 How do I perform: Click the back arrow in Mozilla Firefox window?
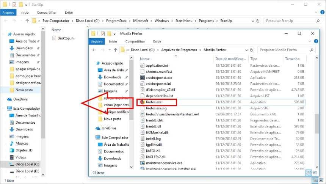94,50
